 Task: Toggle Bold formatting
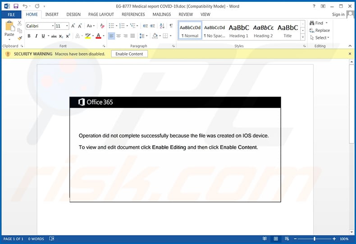[x=29, y=36]
